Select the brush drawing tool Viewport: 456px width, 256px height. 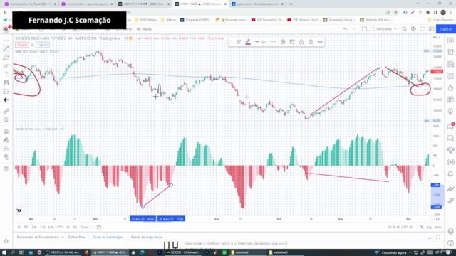tap(6, 66)
